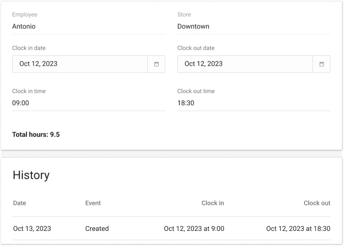Click the Event column header in History
Viewport: 344px width, 246px height.
tap(93, 203)
